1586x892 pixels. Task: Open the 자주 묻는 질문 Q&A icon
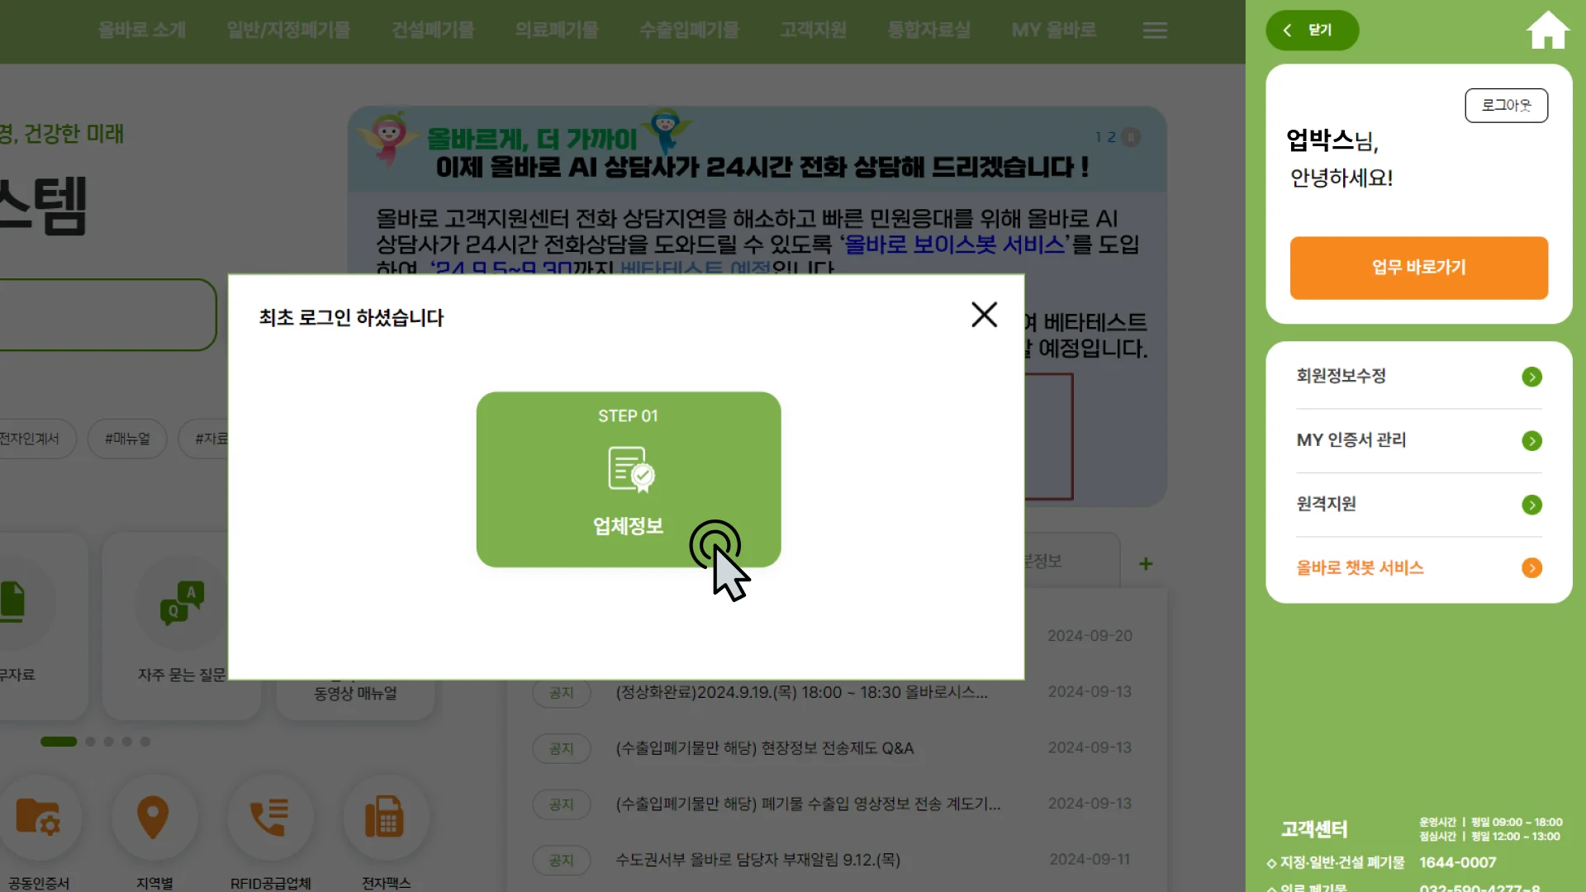(180, 601)
